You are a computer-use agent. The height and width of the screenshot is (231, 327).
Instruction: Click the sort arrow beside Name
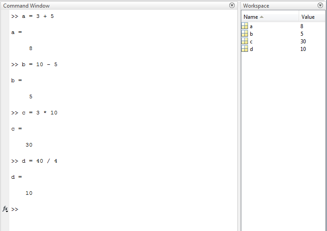click(x=261, y=17)
